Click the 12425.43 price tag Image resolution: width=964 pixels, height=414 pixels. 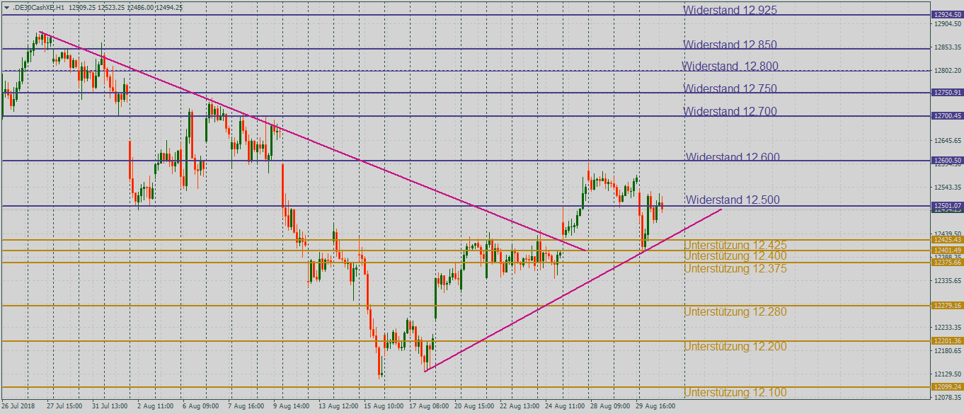pos(947,240)
